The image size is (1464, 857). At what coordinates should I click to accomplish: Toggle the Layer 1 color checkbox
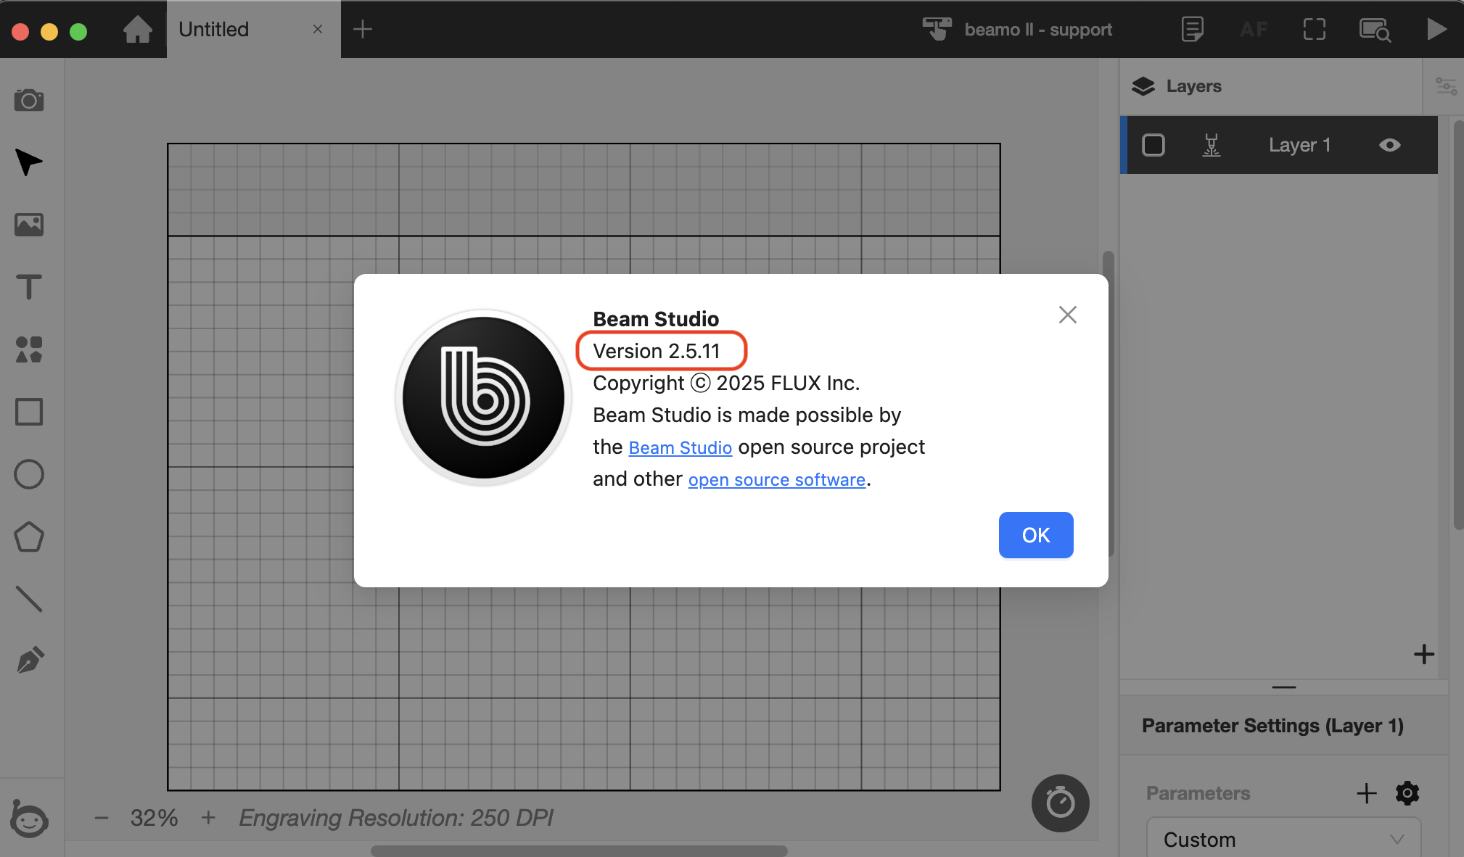(1153, 145)
